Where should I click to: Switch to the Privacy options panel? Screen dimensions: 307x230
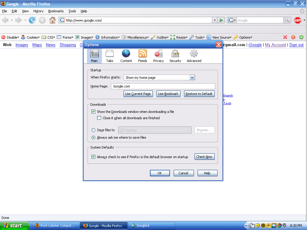click(x=158, y=56)
